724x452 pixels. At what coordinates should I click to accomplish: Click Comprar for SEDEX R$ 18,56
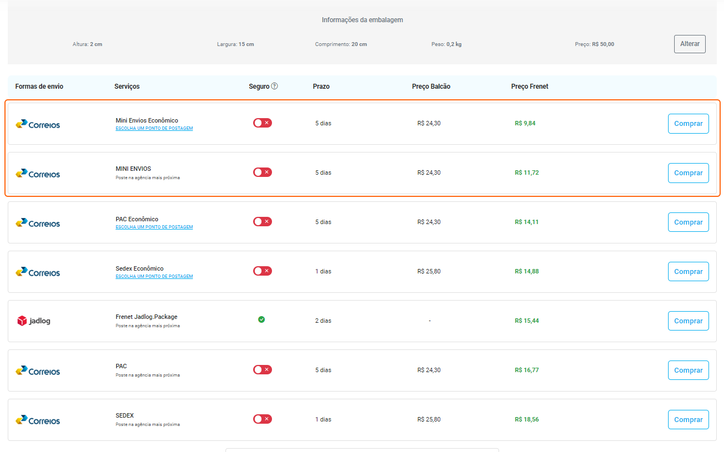tap(689, 420)
